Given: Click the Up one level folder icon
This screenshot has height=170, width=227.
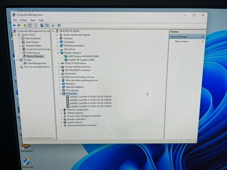Looking at the screenshot, I should click(x=25, y=25).
